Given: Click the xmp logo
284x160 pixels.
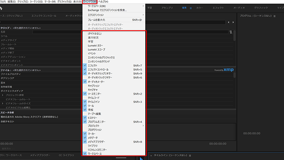Looking at the screenshot, I should click(229, 70).
